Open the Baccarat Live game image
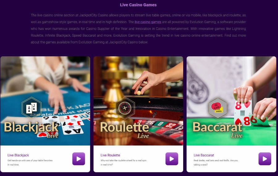The image size is (278, 176). pyautogui.click(x=231, y=101)
